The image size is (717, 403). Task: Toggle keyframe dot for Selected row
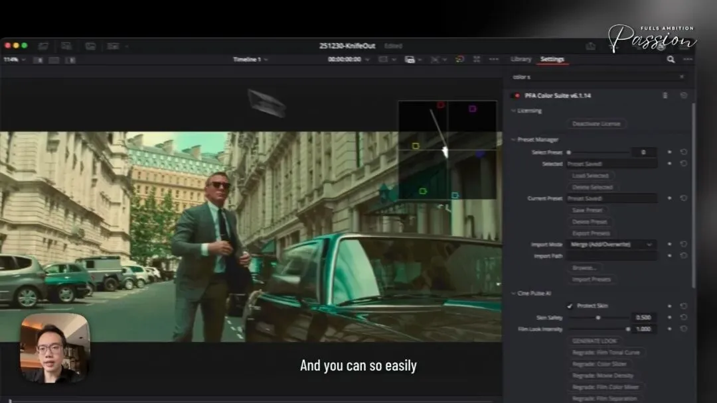pyautogui.click(x=669, y=164)
